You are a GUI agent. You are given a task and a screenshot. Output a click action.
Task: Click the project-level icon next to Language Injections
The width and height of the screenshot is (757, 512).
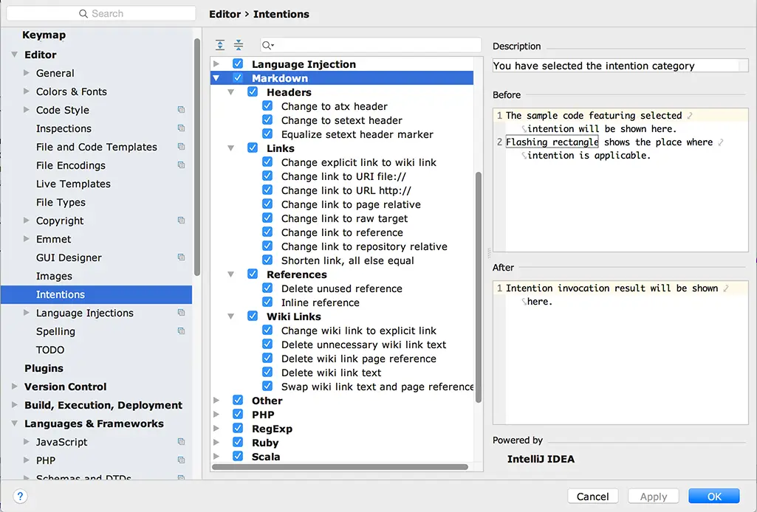tap(181, 313)
